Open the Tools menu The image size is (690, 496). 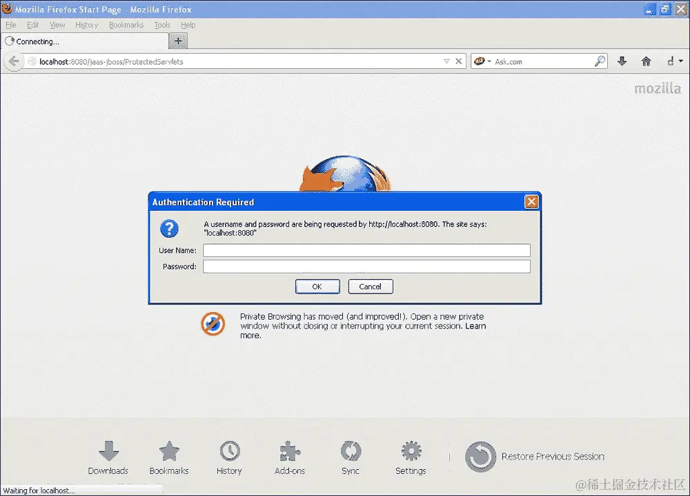point(162,25)
